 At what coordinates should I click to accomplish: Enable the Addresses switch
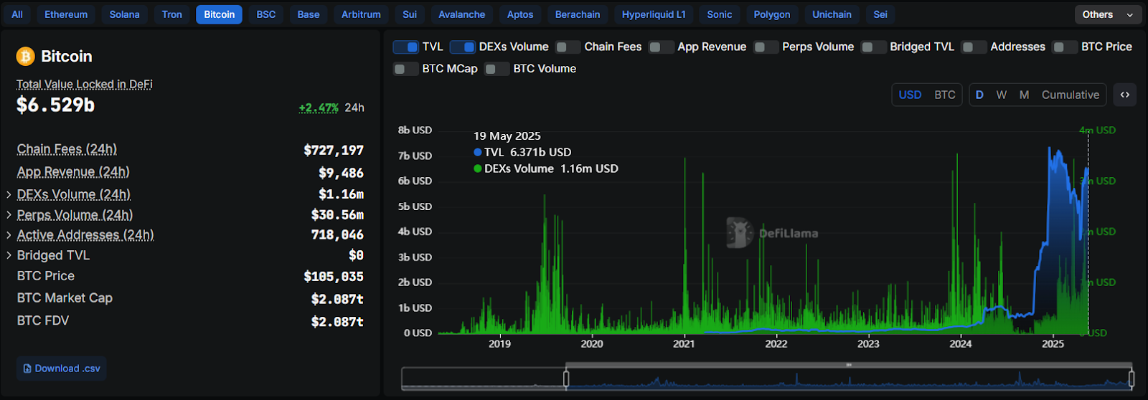[974, 47]
